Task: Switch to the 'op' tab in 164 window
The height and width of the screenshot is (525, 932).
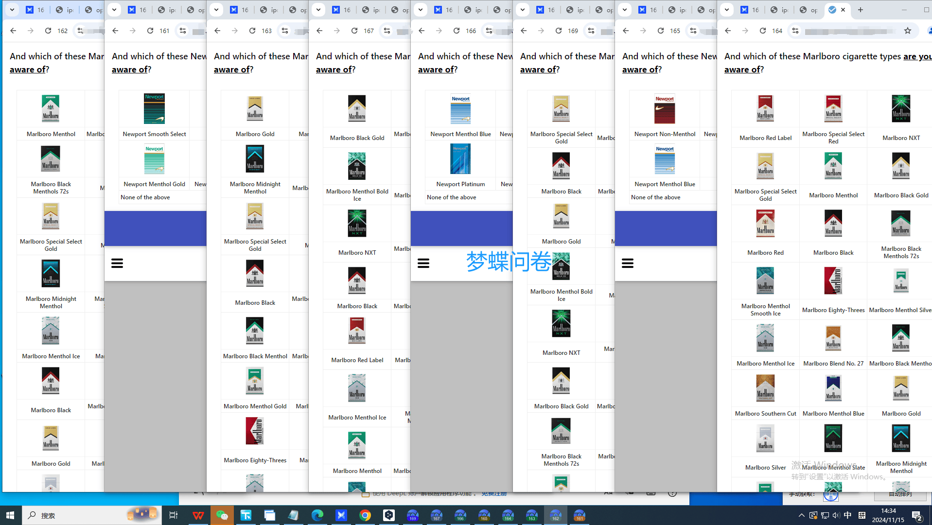Action: click(808, 10)
